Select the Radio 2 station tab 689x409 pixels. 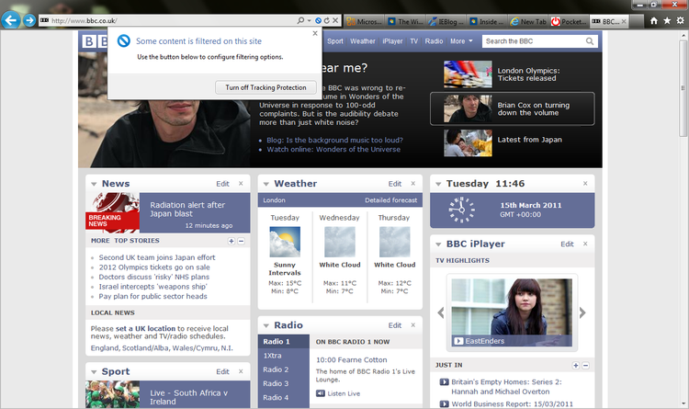[x=276, y=369]
